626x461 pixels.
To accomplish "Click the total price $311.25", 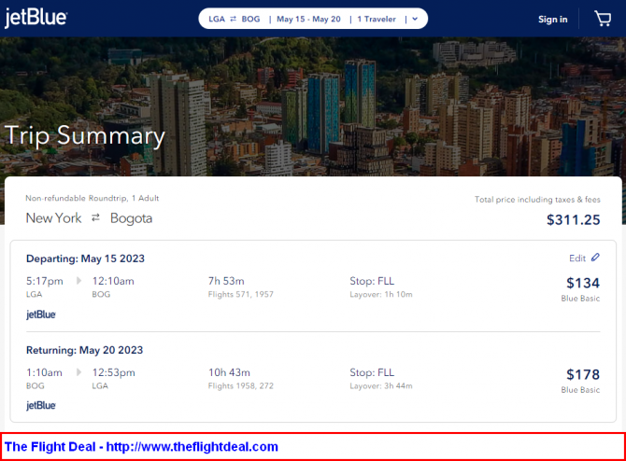I will click(x=574, y=219).
